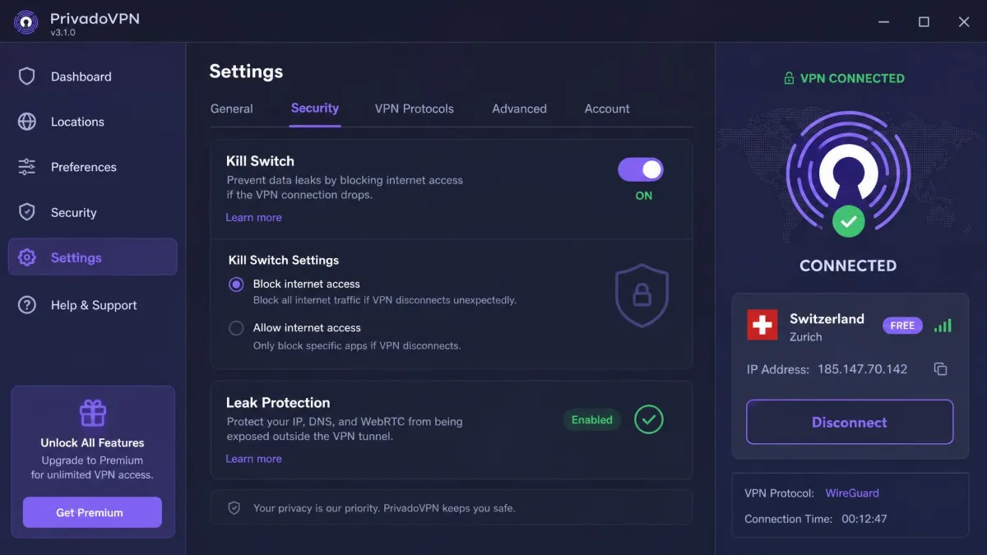
Task: Switch to the Advanced tab
Action: pyautogui.click(x=519, y=109)
